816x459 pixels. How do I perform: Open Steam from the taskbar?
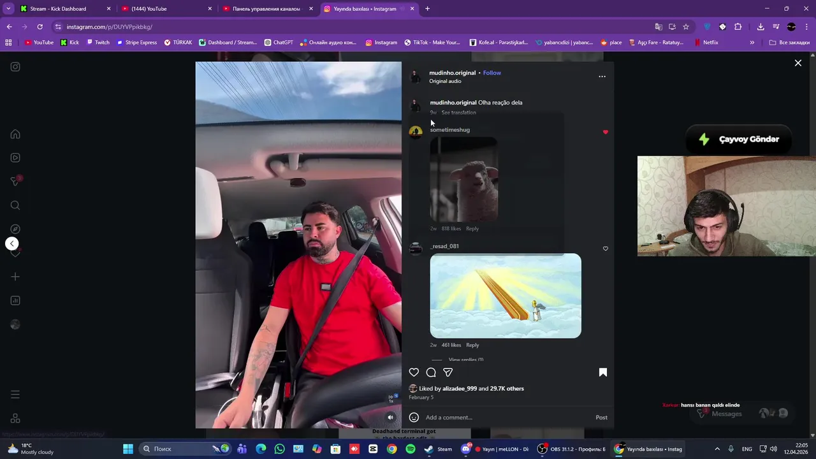tap(439, 449)
